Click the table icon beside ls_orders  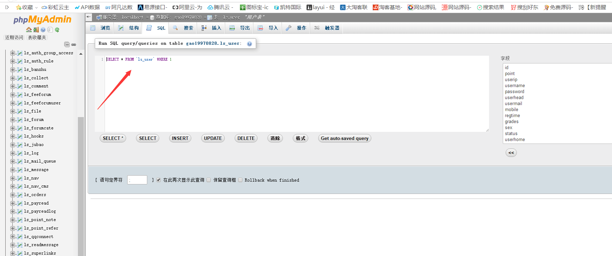(x=20, y=195)
